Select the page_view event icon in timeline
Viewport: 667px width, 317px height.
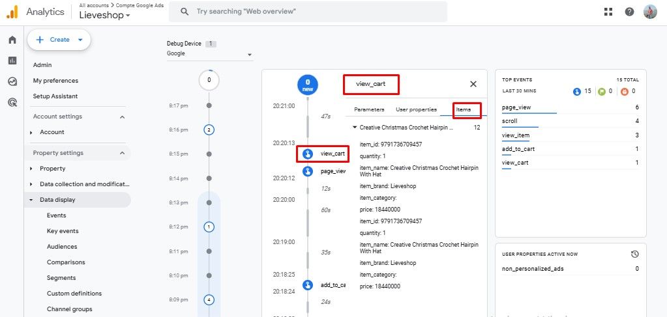[308, 171]
